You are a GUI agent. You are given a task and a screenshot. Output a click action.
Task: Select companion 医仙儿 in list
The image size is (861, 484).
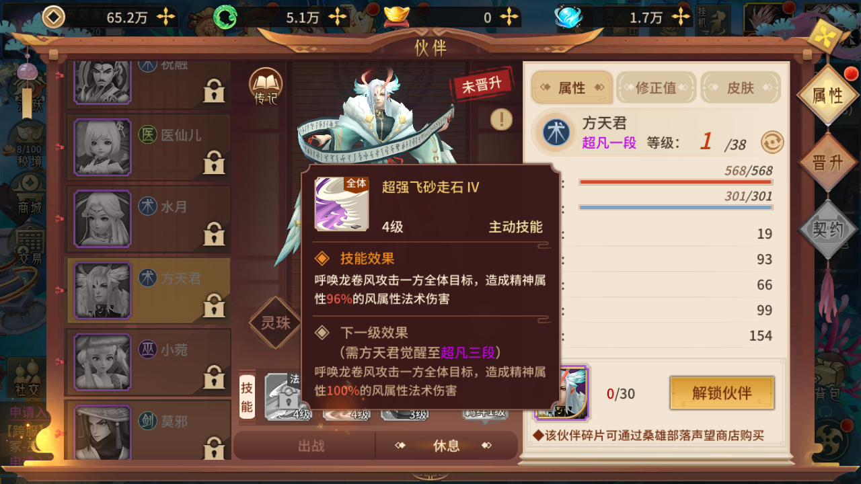(x=148, y=146)
